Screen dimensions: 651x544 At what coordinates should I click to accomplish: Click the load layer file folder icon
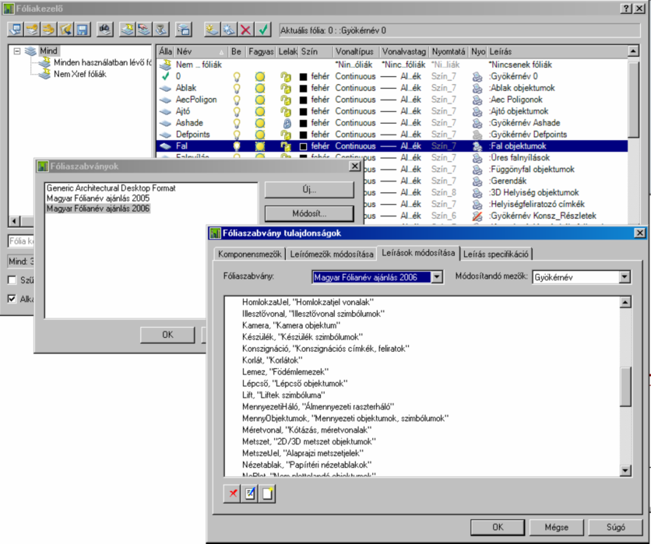[x=65, y=30]
